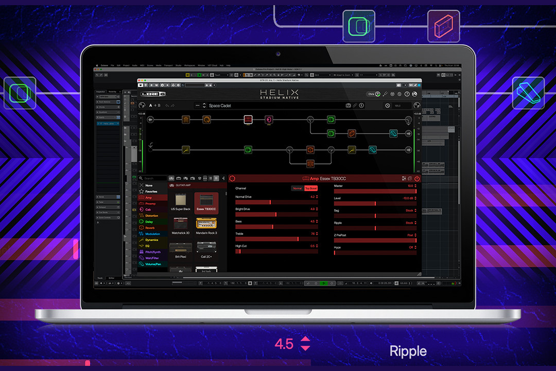Image resolution: width=556 pixels, height=371 pixels.
Task: Select the Delay category
Action: [152, 222]
